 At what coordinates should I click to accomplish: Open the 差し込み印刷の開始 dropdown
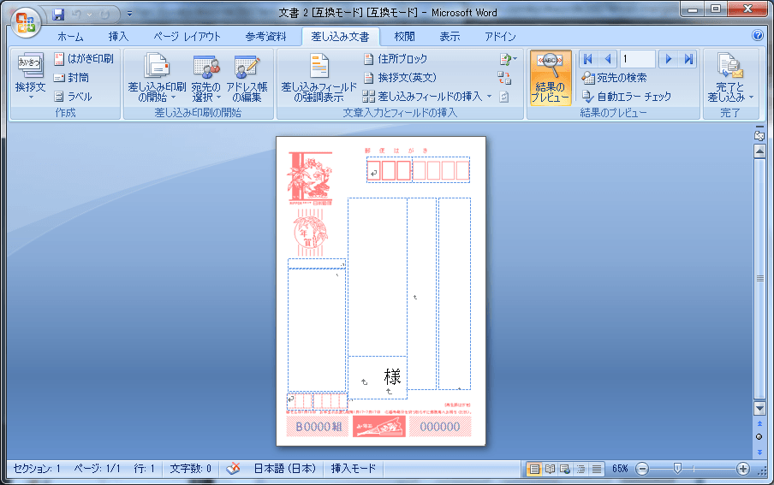[x=156, y=78]
